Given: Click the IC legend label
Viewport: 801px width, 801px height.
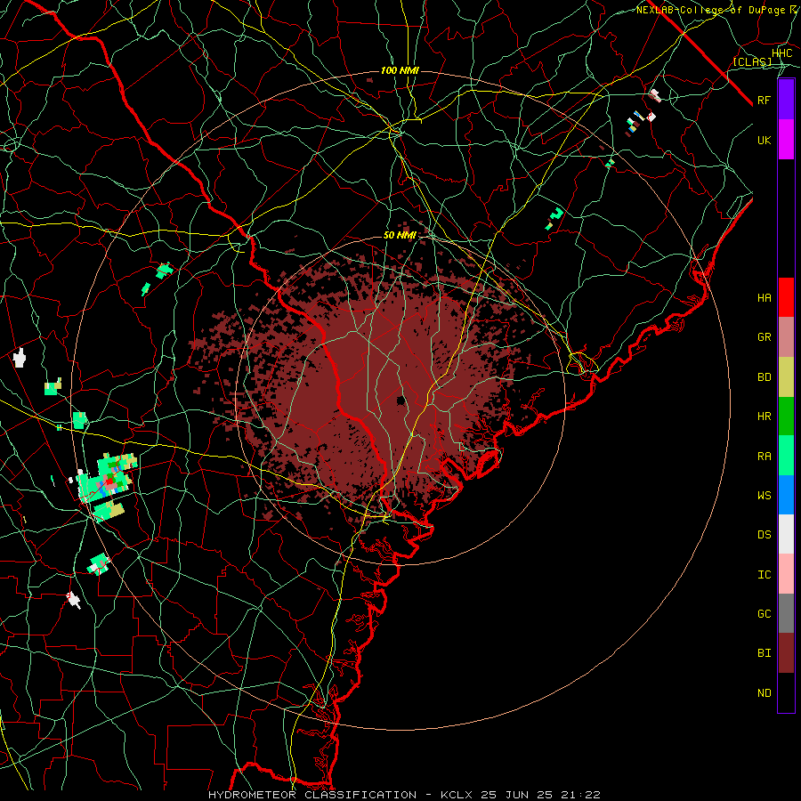Looking at the screenshot, I should pos(765,575).
